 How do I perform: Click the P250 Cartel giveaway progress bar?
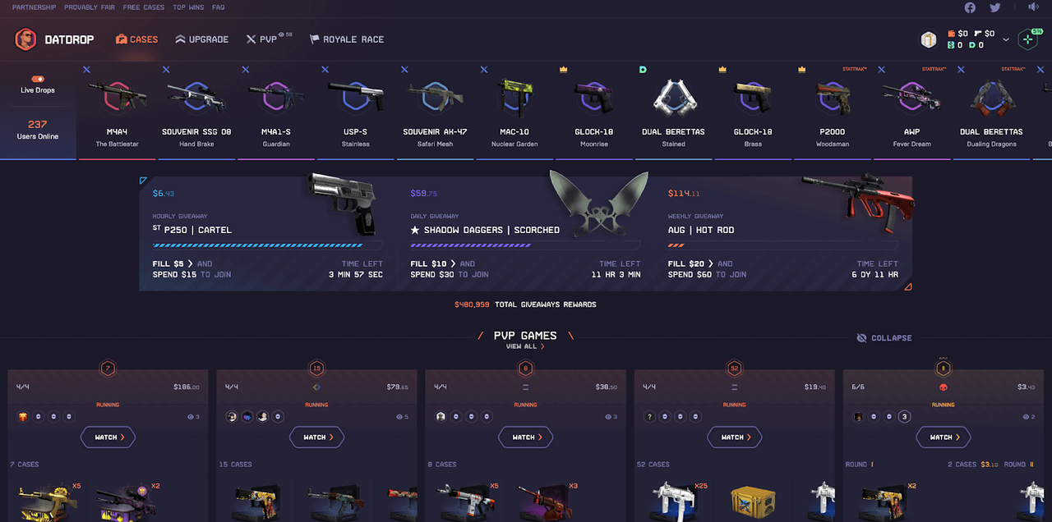(x=267, y=245)
